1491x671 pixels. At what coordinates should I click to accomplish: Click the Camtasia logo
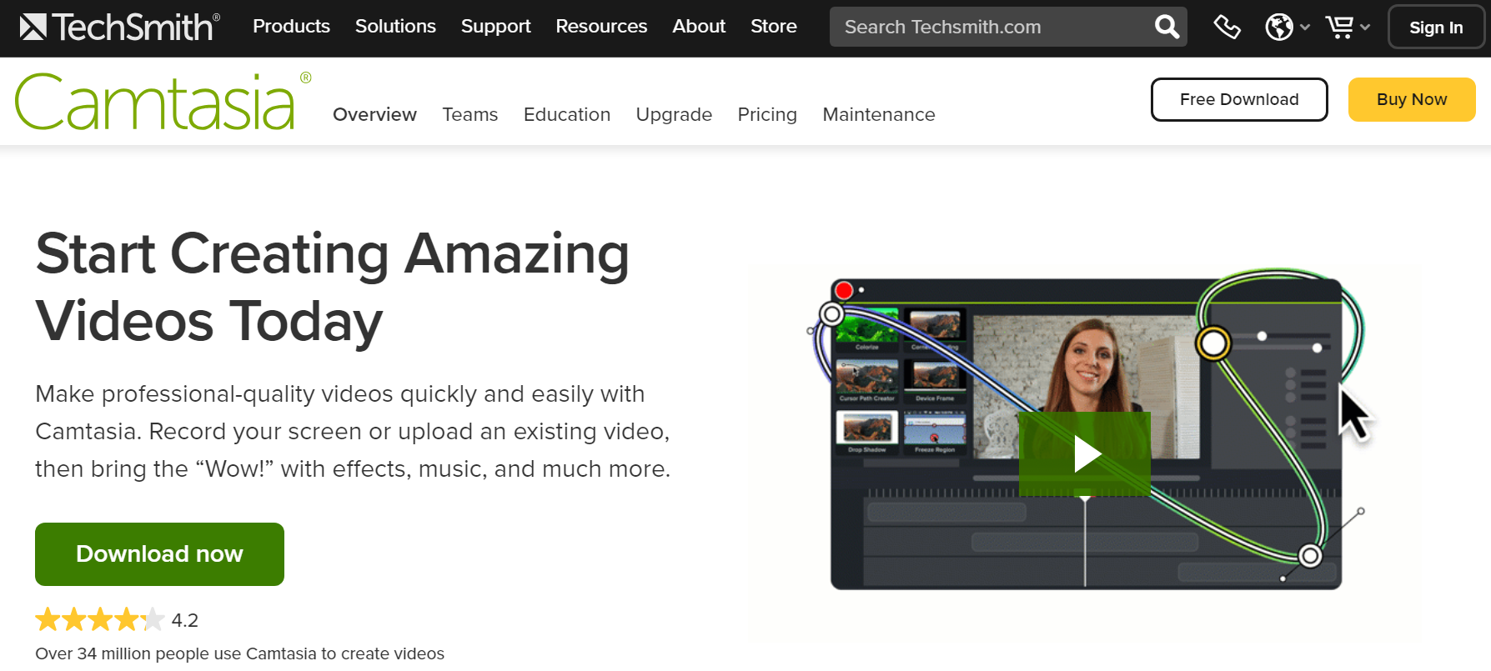tap(163, 101)
